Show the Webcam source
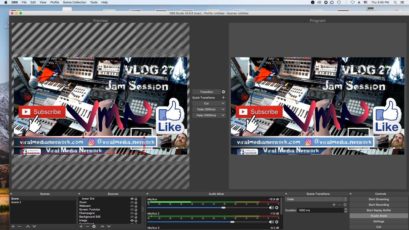409x230 pixels. pyautogui.click(x=132, y=206)
